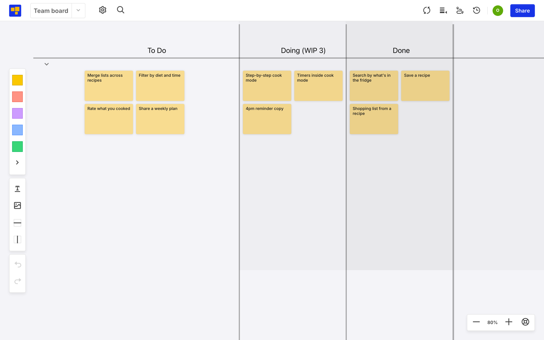Select the '4pm reminder copy' note
This screenshot has height=340, width=544.
(267, 119)
